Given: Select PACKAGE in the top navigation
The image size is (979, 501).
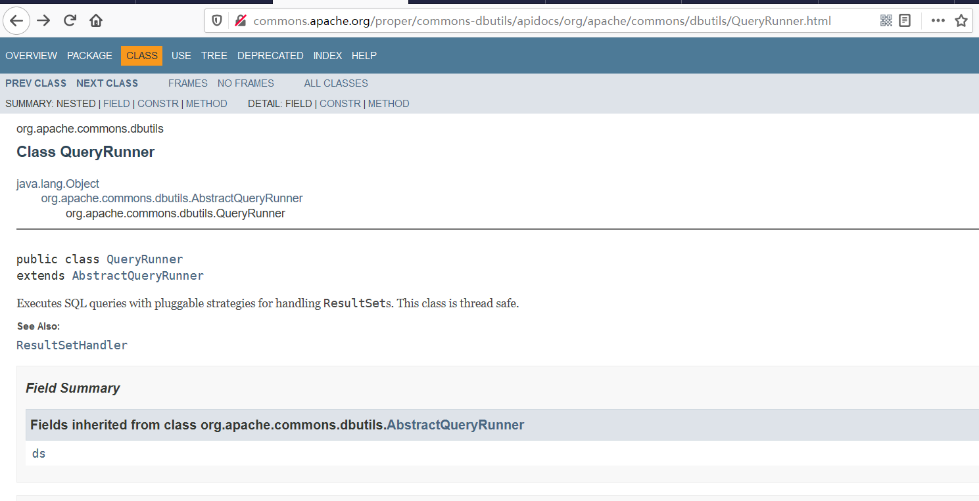Looking at the screenshot, I should 89,55.
